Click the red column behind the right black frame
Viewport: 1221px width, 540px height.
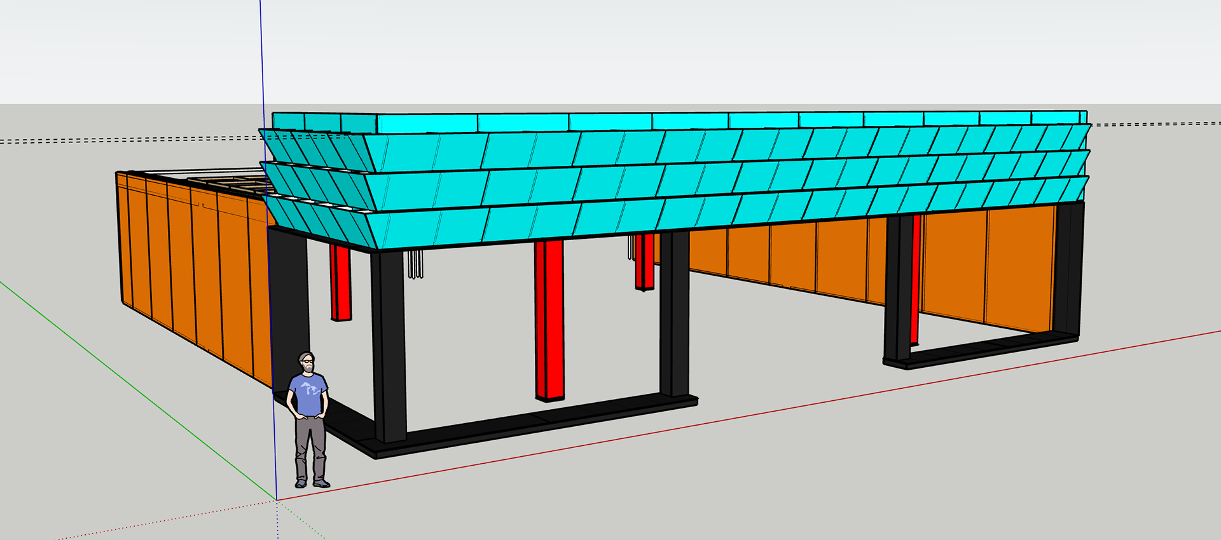pos(916,280)
